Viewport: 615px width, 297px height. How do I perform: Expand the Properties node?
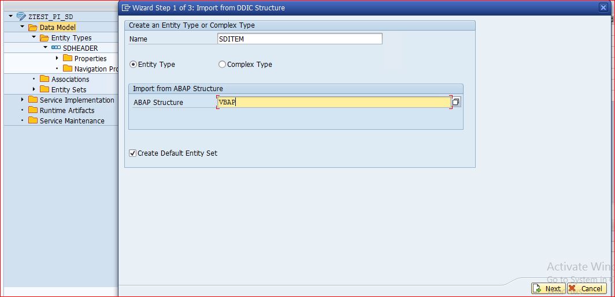[57, 58]
